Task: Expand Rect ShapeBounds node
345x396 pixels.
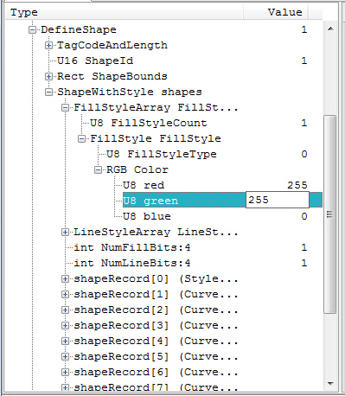Action: [x=48, y=76]
